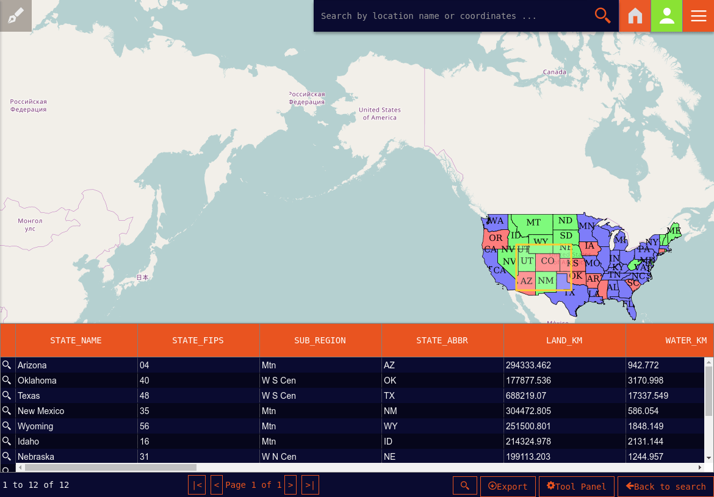This screenshot has width=714, height=497.
Task: Go to the first page of results
Action: [197, 485]
